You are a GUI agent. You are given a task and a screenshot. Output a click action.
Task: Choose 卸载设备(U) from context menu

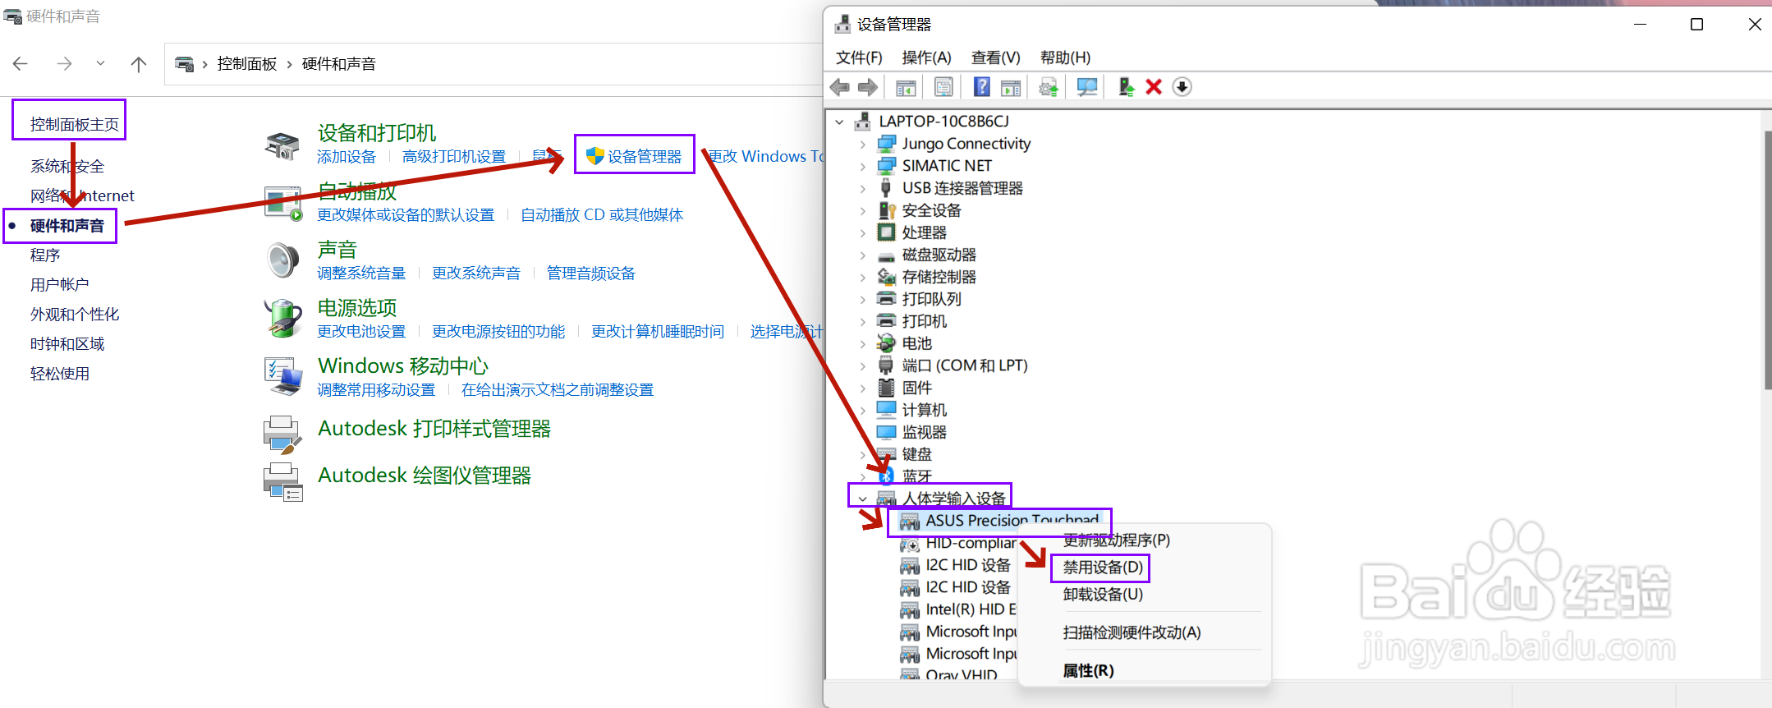coord(1103,594)
